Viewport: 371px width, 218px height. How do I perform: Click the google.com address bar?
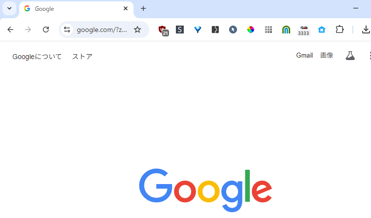pos(102,30)
